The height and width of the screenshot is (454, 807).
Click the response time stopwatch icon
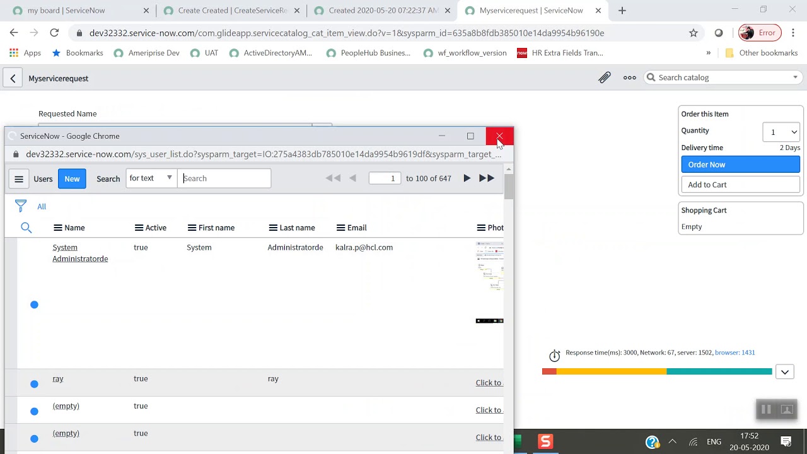click(554, 356)
